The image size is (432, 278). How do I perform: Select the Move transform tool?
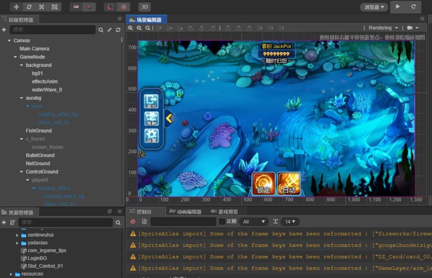pos(16,7)
